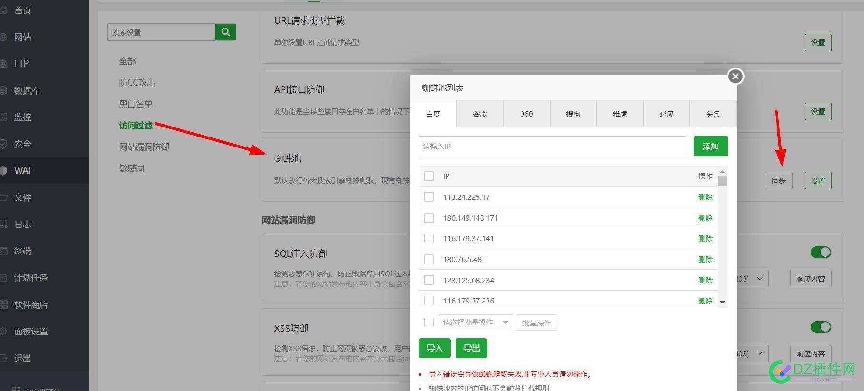The width and height of the screenshot is (864, 391).
Task: Click the 导出 button
Action: (471, 348)
